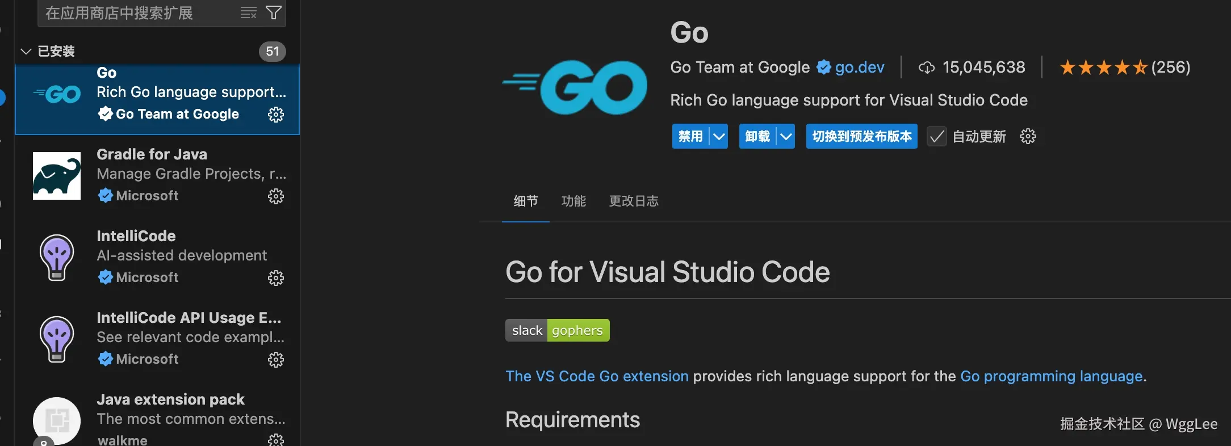Open the Go programming language link
Screen dimensions: 1231x446
(1051, 376)
